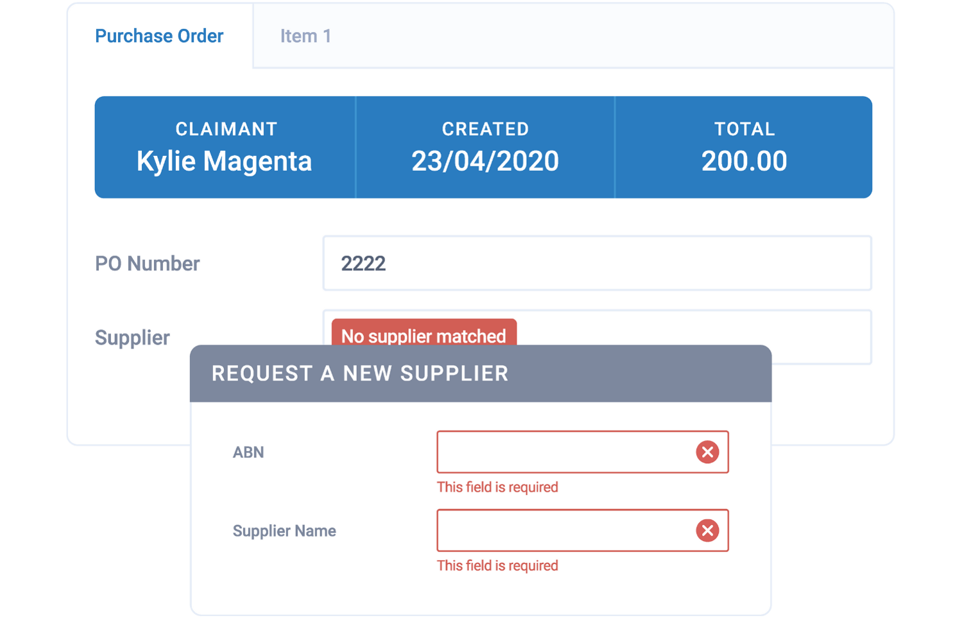Click the Supplier field box

693,330
